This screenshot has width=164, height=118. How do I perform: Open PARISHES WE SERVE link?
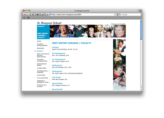42,65
